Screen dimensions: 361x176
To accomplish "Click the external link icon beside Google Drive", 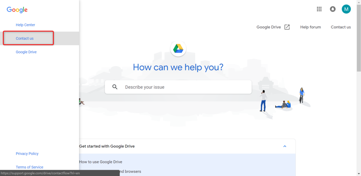I will [x=287, y=27].
